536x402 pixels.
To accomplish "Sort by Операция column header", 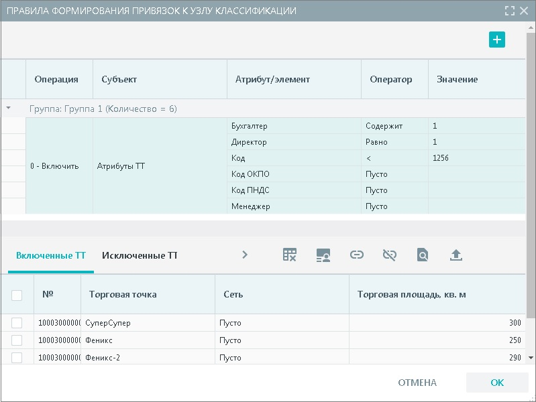I will pyautogui.click(x=60, y=79).
